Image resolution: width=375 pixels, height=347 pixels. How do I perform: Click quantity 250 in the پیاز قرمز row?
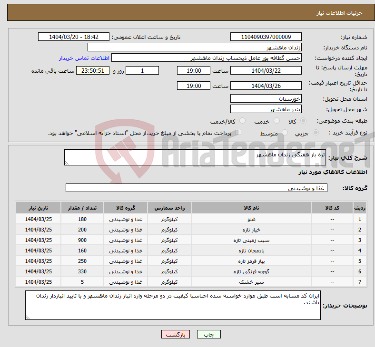tap(82, 261)
